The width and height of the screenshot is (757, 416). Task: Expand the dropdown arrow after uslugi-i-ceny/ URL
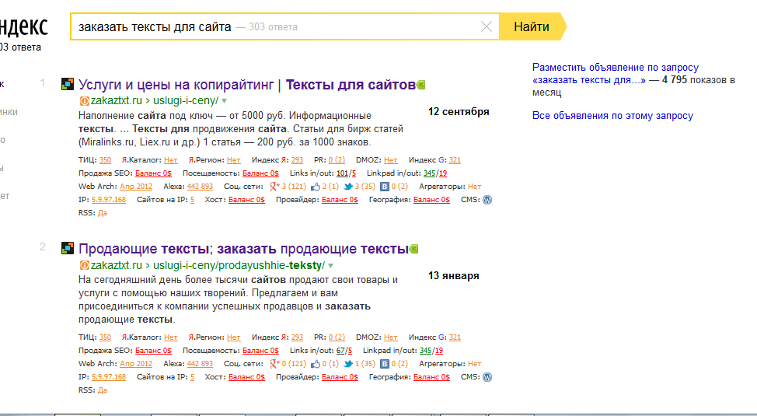(224, 101)
